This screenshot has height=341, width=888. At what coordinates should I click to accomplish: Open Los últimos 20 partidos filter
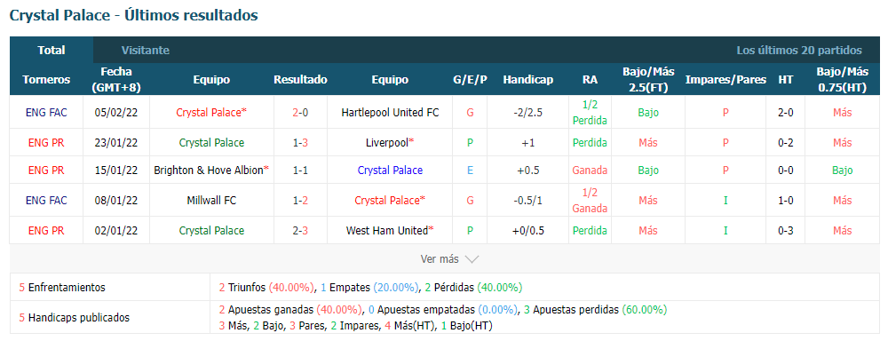[x=799, y=50]
